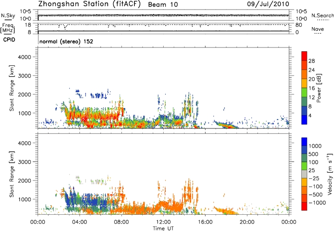Click the red bottom segment of Velocity colorbar
334x231 pixels.
304,206
